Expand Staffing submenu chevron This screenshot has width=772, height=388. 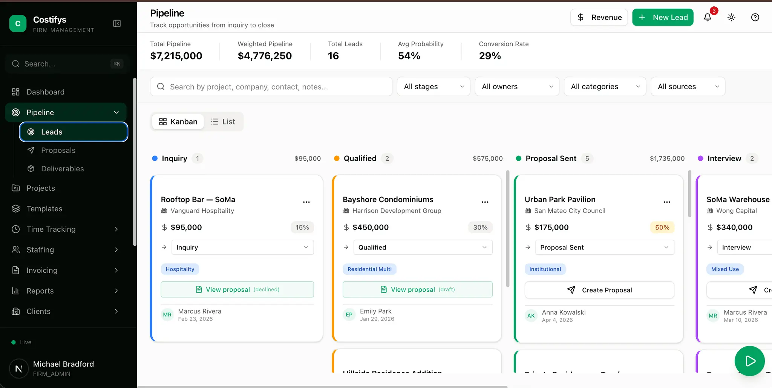pos(116,250)
